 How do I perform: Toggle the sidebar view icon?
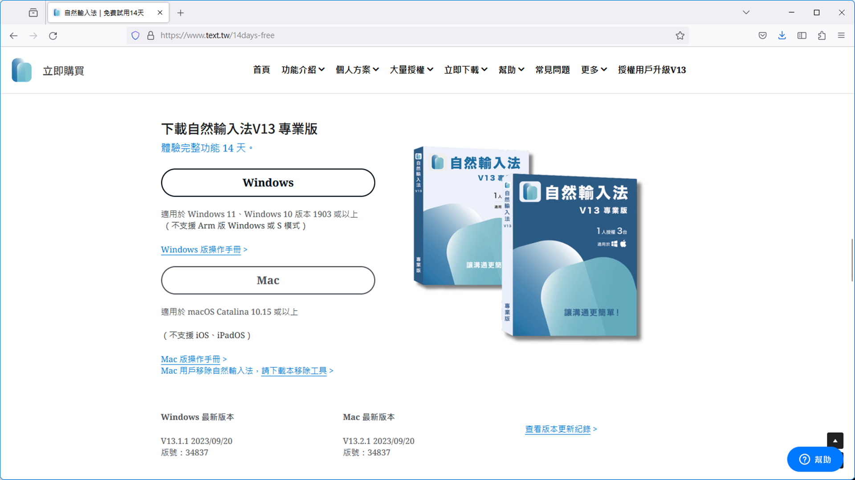[x=802, y=36]
